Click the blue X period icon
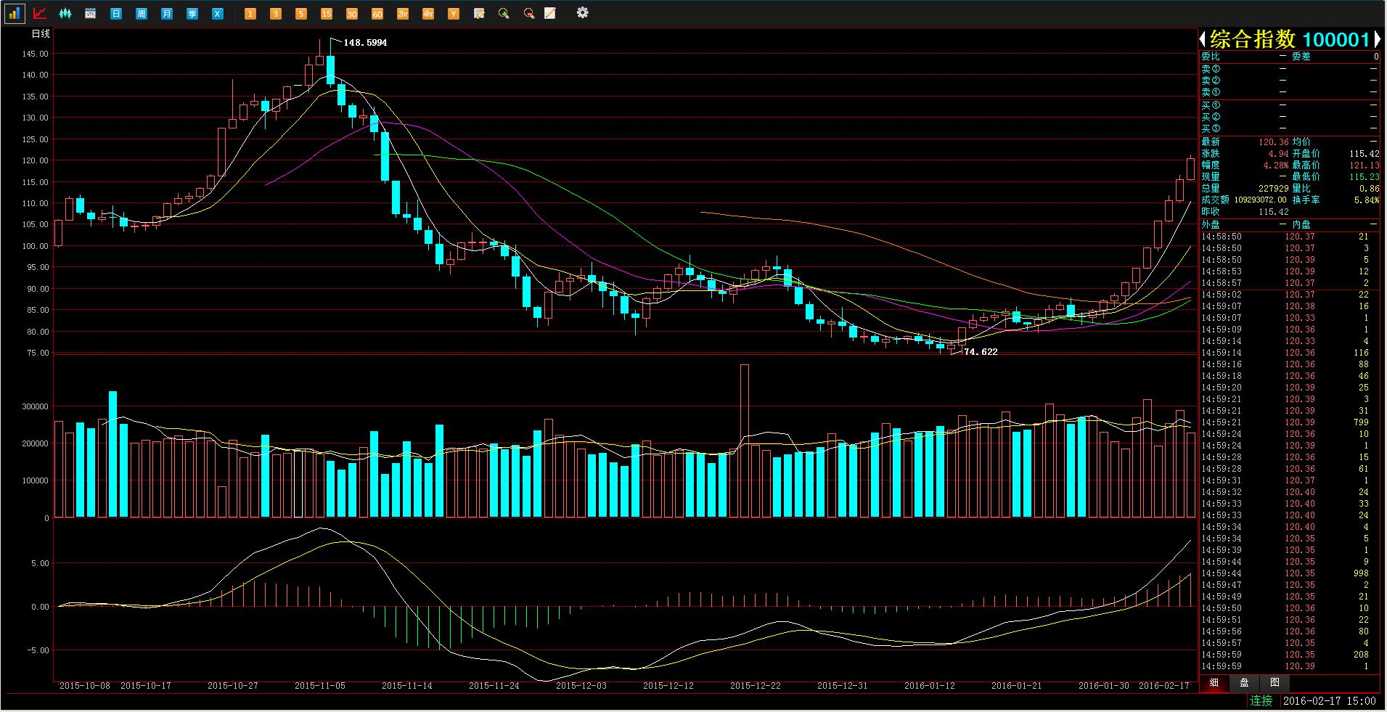Image resolution: width=1387 pixels, height=712 pixels. (218, 13)
